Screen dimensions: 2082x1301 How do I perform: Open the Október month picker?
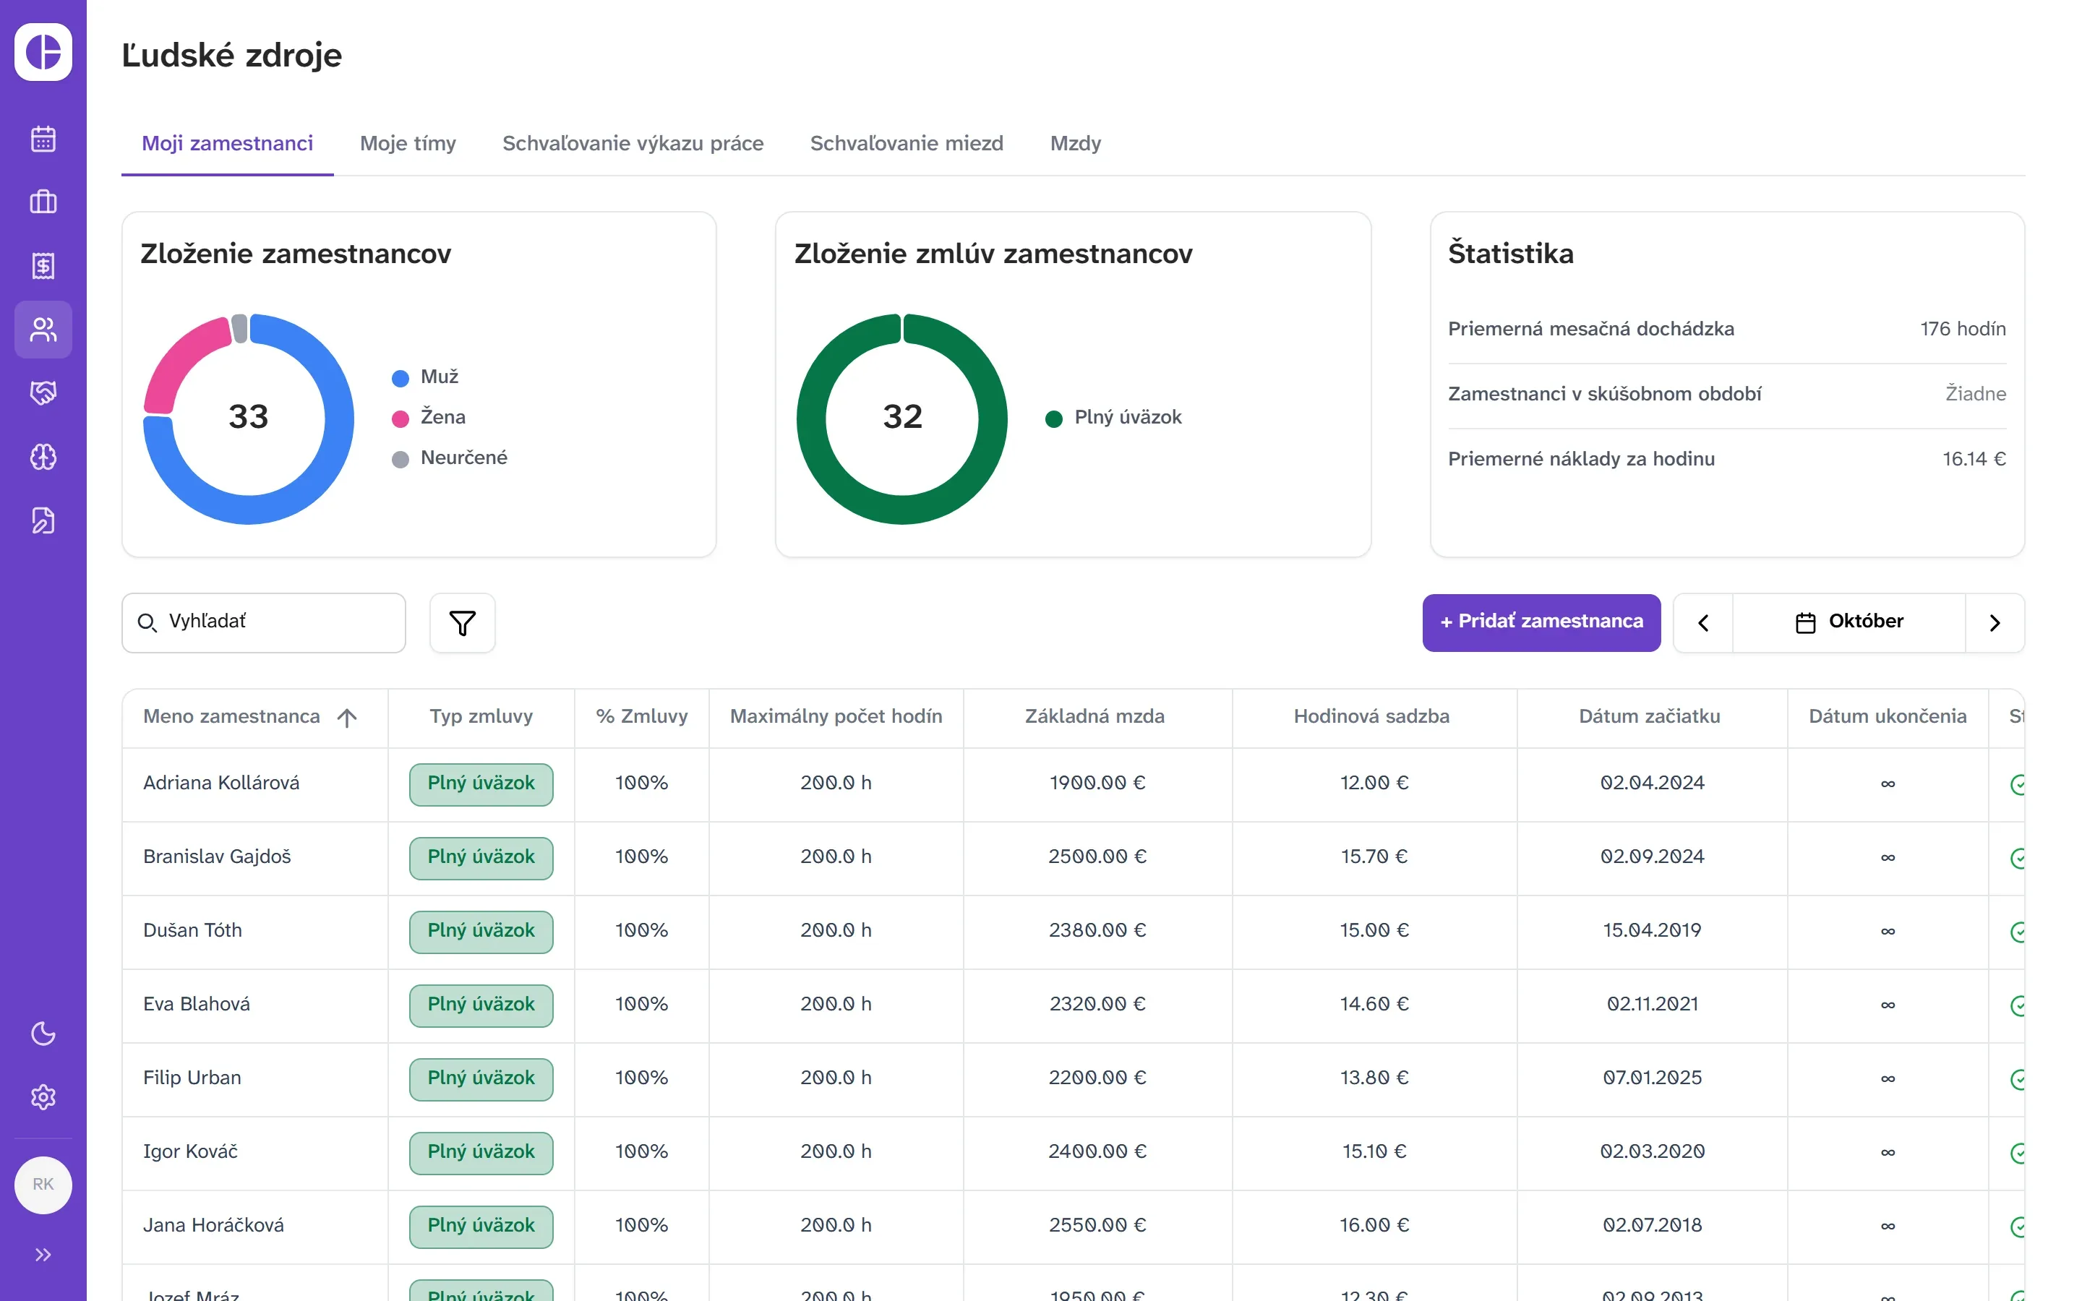(x=1848, y=622)
